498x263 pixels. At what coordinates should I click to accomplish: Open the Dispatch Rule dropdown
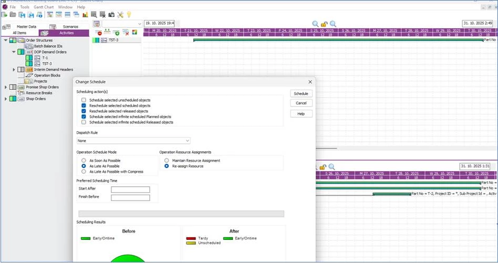tap(133, 141)
